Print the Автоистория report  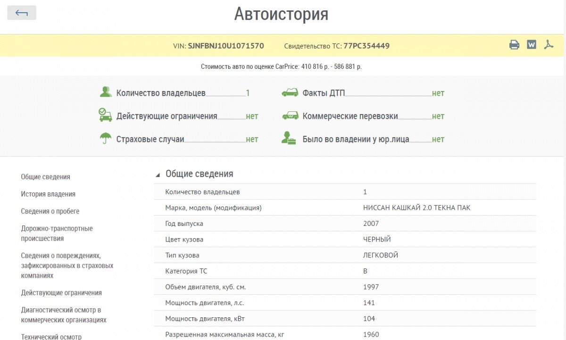[514, 45]
